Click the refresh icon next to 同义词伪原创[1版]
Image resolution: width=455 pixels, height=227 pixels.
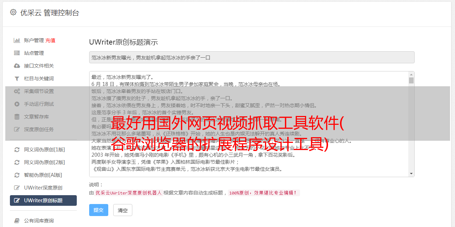[17, 150]
